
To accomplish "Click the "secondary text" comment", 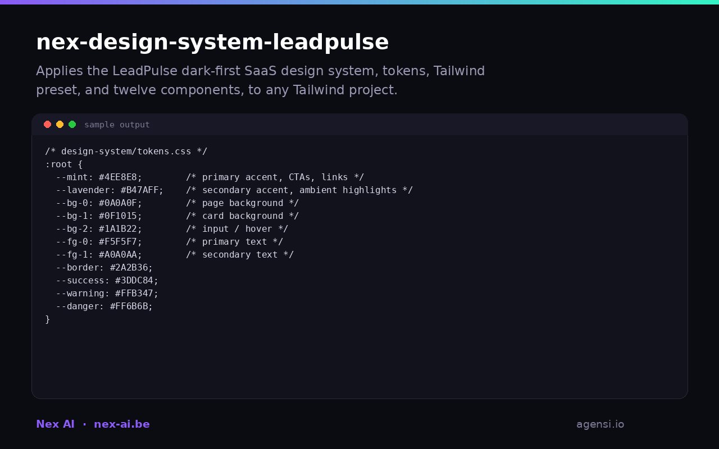I will pos(240,255).
